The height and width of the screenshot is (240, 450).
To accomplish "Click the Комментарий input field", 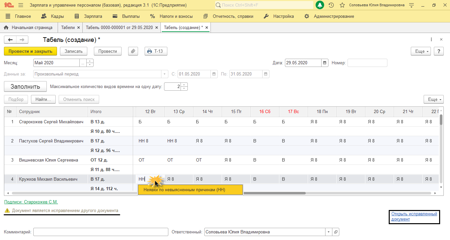I will tap(100, 232).
